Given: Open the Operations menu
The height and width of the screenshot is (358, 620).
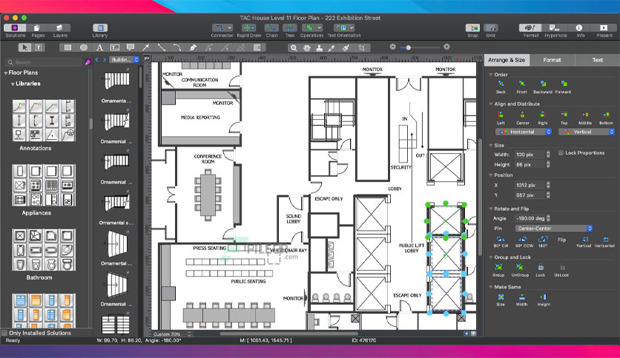Looking at the screenshot, I should click(311, 28).
